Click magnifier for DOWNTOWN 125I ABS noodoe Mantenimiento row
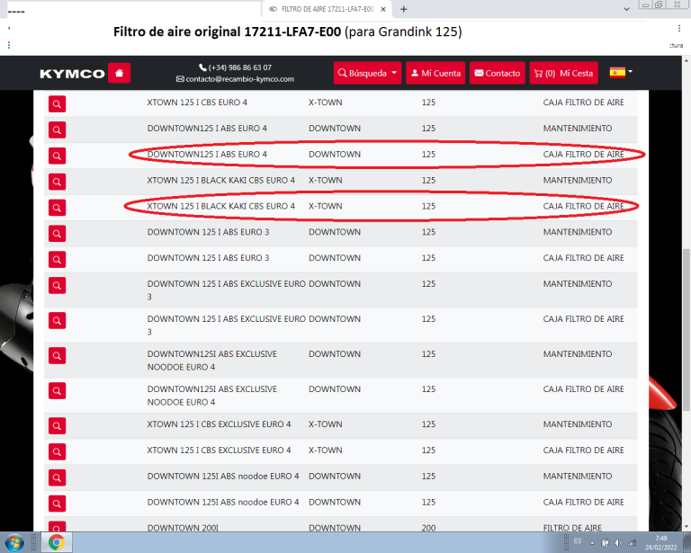The image size is (691, 553). pos(57,477)
